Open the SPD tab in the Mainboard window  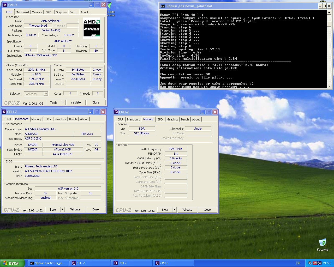48,119
